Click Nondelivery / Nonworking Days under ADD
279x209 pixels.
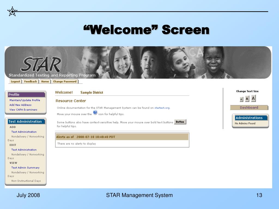click(x=26, y=138)
